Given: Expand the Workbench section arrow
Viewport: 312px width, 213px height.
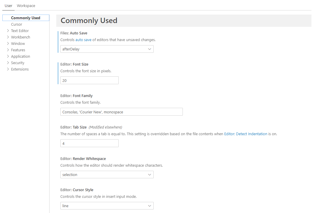Looking at the screenshot, I should tap(8, 37).
